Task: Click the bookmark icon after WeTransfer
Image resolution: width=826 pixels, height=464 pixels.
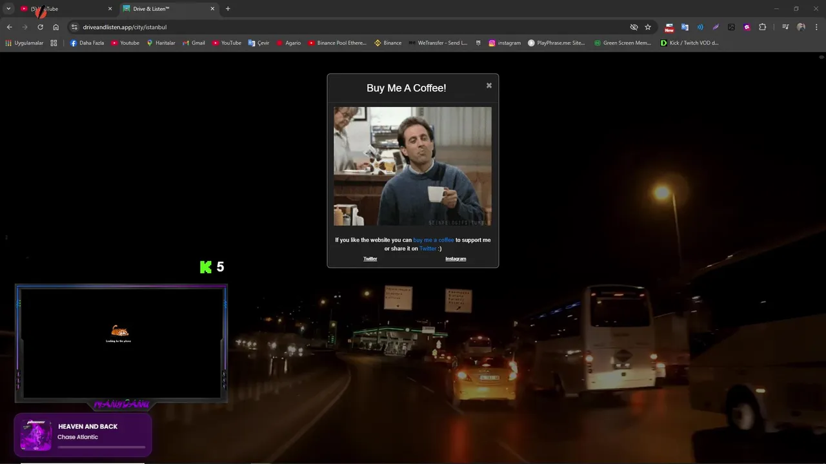Action: 478,43
